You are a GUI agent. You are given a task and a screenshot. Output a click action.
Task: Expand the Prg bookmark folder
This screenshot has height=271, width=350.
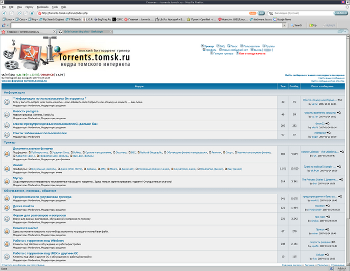pos(33,19)
